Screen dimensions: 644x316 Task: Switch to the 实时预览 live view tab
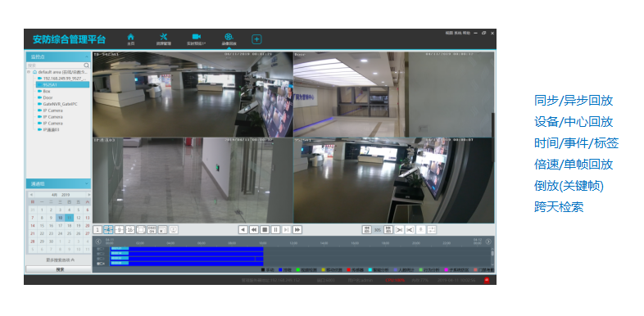pos(196,39)
